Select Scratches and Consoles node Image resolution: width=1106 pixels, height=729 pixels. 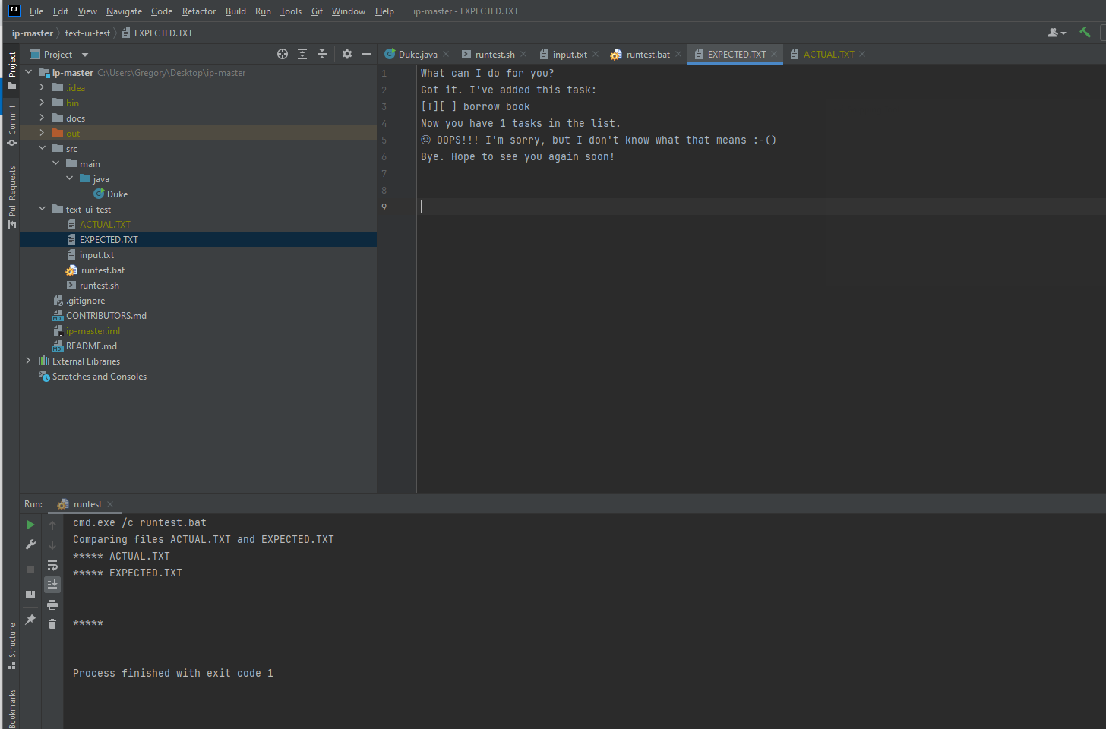[x=99, y=376]
